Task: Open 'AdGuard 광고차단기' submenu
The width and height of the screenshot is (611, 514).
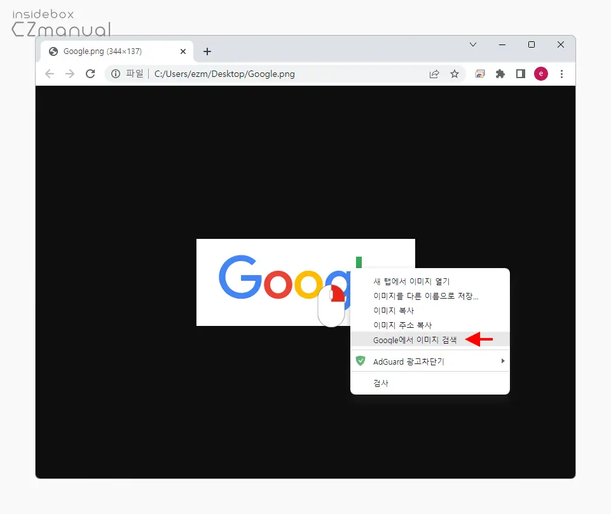Action: click(430, 362)
